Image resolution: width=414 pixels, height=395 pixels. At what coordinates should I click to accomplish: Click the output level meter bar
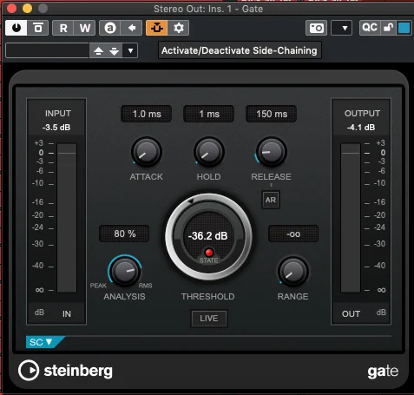(351, 218)
